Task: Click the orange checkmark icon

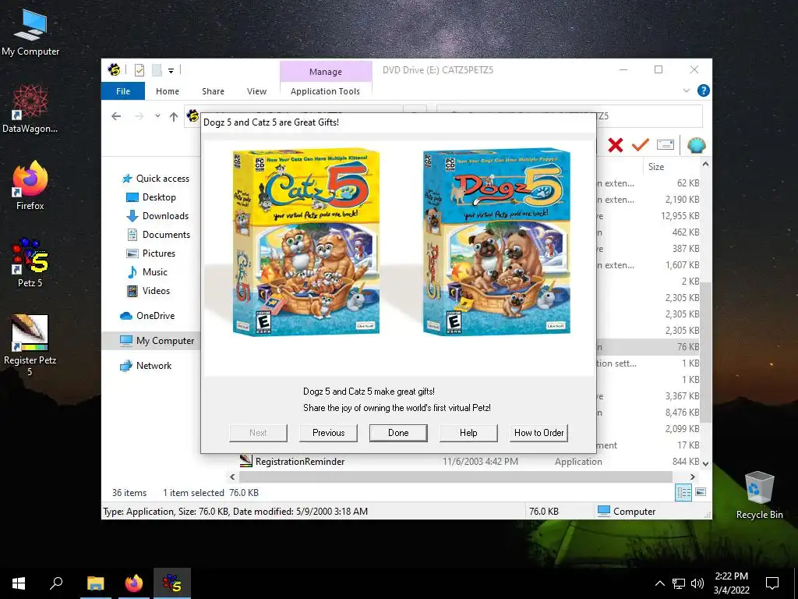Action: pos(641,145)
